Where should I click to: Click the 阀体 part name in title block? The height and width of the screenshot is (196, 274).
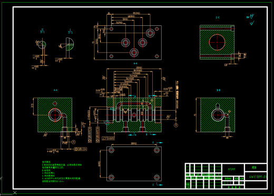pos(254,168)
